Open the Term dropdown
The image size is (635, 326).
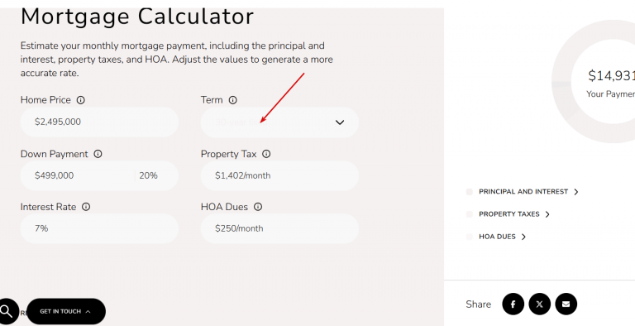[279, 122]
